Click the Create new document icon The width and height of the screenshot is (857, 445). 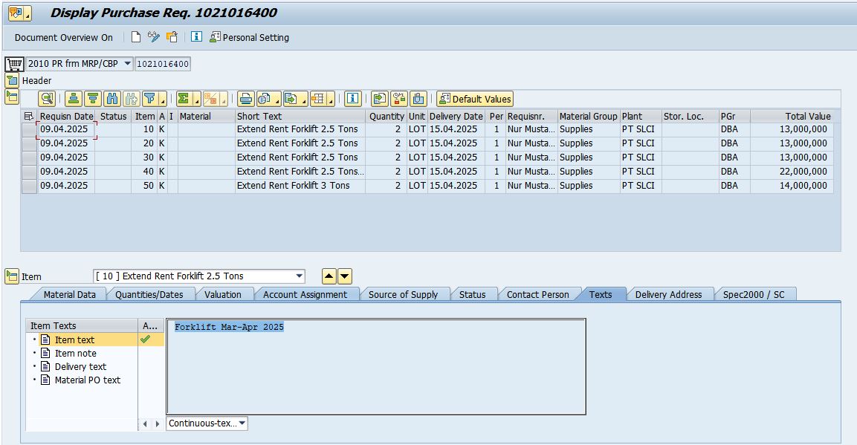[x=136, y=37]
